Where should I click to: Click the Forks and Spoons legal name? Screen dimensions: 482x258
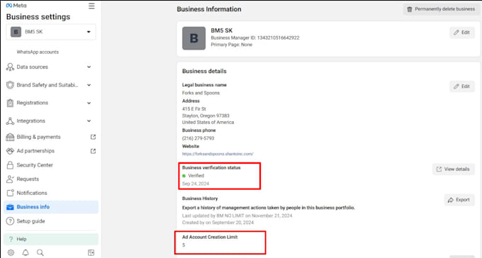pos(201,93)
